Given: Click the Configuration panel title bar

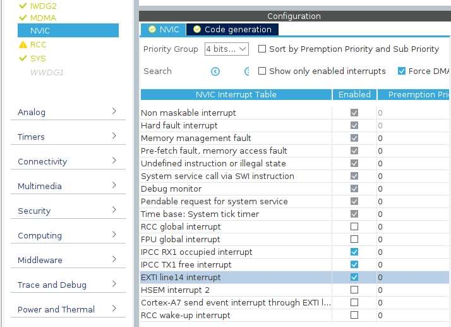Looking at the screenshot, I should 294,16.
